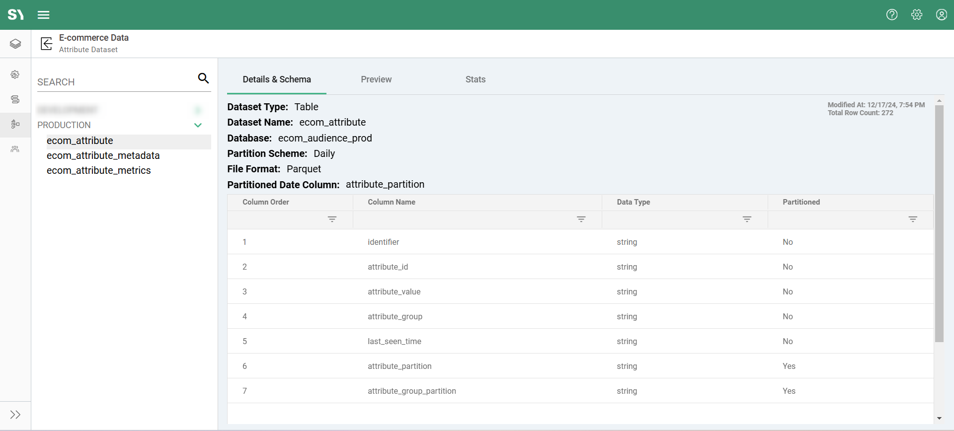The image size is (954, 431).
Task: Click the search magnifier icon
Action: point(203,78)
